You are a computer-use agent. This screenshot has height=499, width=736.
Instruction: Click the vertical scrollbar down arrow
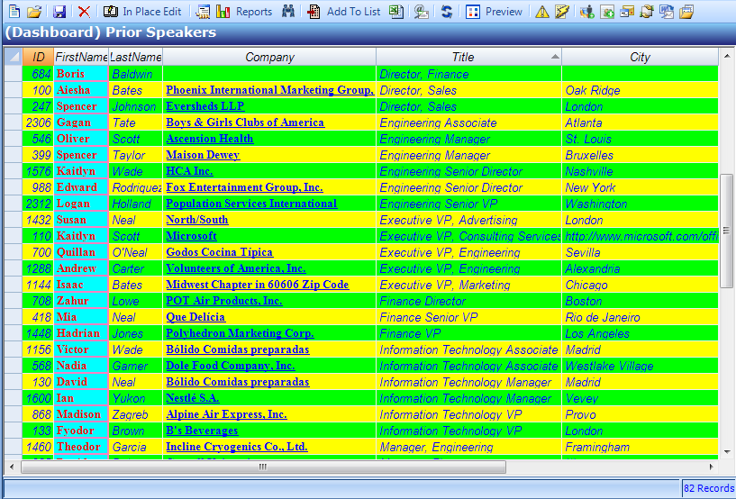click(x=727, y=451)
